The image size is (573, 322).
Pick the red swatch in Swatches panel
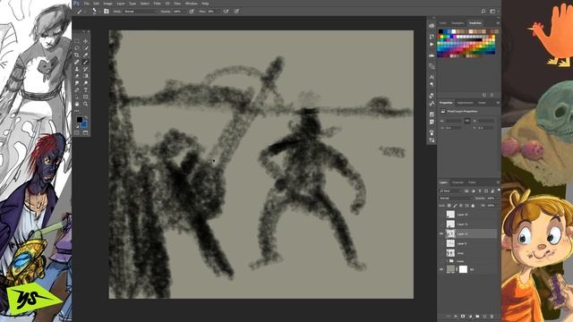pyautogui.click(x=440, y=37)
